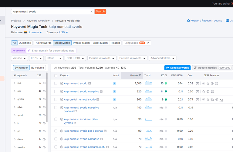Switch to Related tab
233x152 pixels.
point(115,43)
